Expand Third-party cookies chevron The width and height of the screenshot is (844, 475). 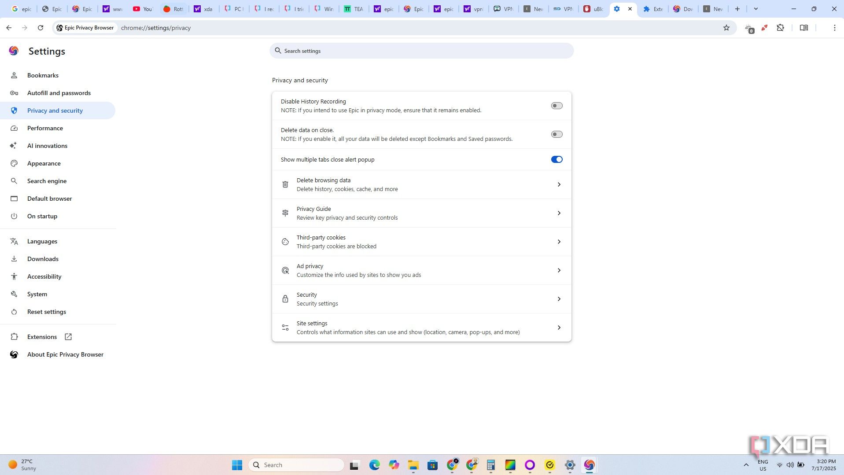click(559, 242)
